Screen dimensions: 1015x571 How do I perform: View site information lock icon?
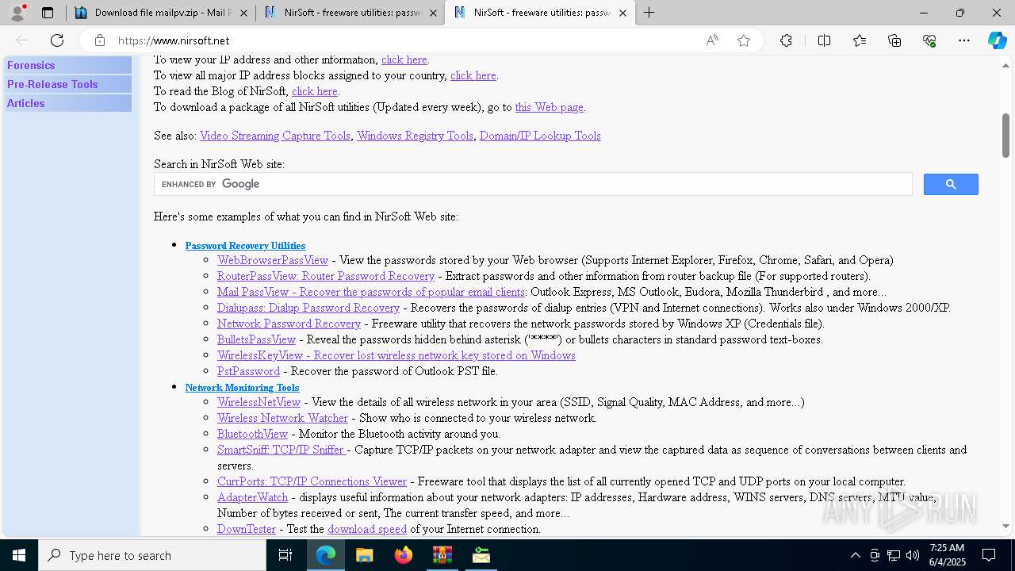click(x=100, y=40)
